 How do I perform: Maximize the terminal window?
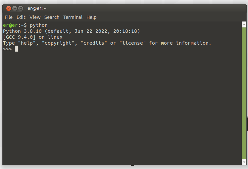[x=21, y=8]
